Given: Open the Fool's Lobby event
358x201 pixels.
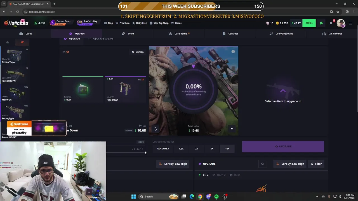Looking at the screenshot, I should tap(87, 23).
